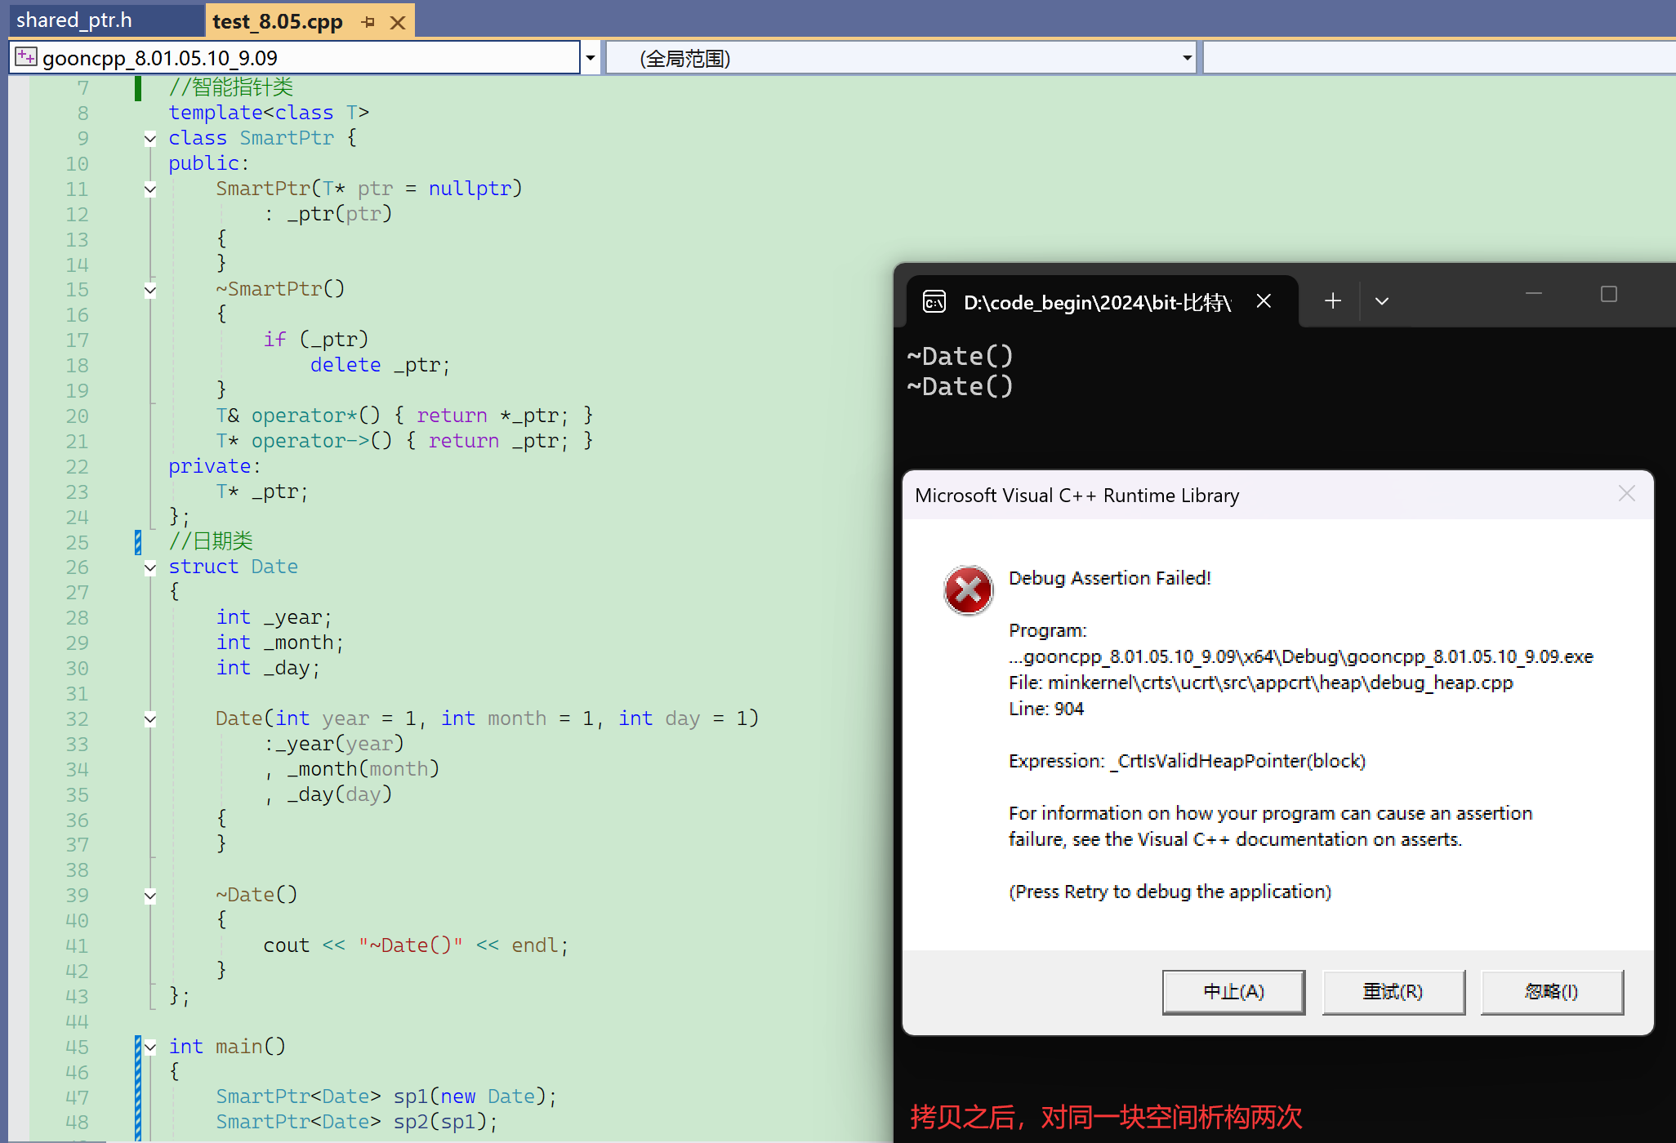Click the 中止(A) abort button
The image size is (1676, 1143).
(x=1233, y=992)
